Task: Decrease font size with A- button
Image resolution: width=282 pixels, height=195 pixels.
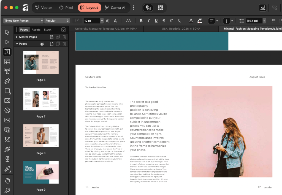Action: coord(116,21)
